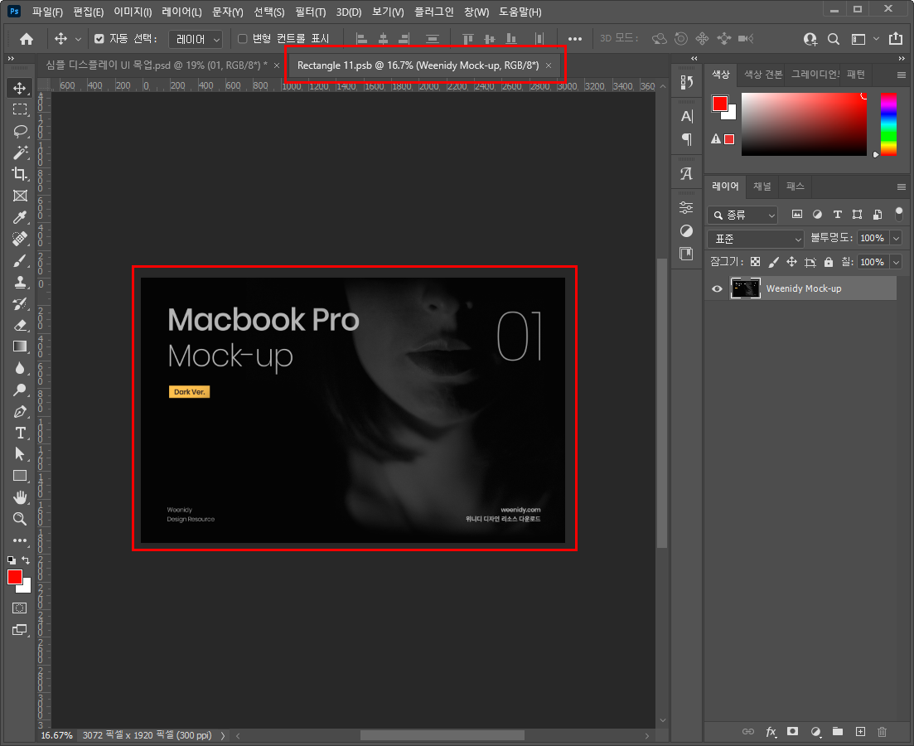Screen dimensions: 914x746
Task: Toggle the 자동 선택 checkbox
Action: click(x=99, y=38)
